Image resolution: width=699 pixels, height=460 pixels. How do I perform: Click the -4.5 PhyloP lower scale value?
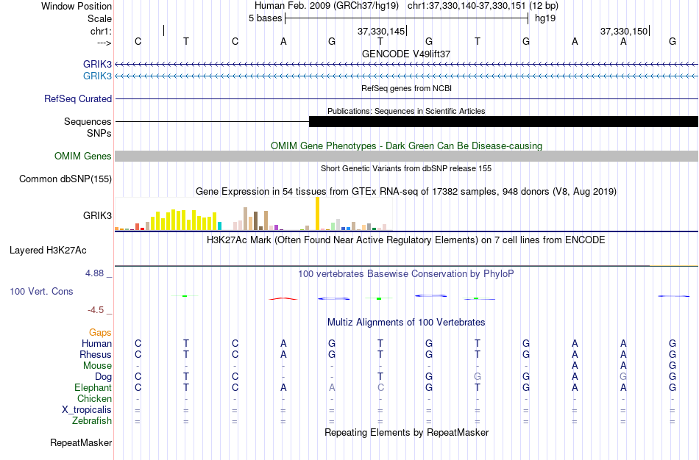(96, 310)
